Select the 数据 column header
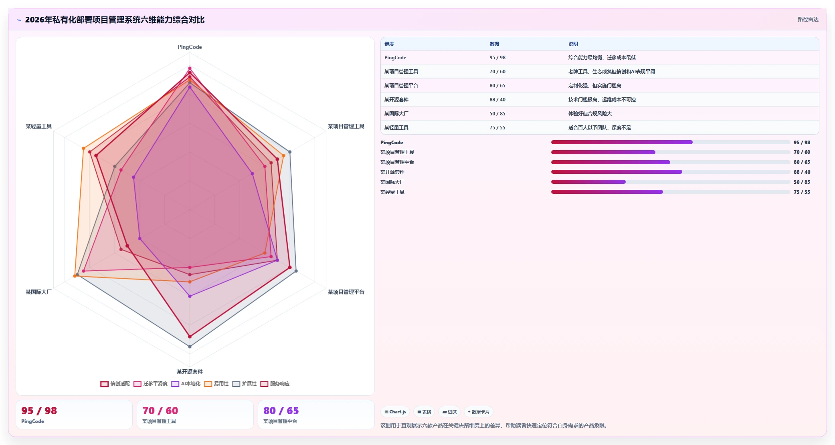Viewport: 835px width, 445px height. coord(494,44)
